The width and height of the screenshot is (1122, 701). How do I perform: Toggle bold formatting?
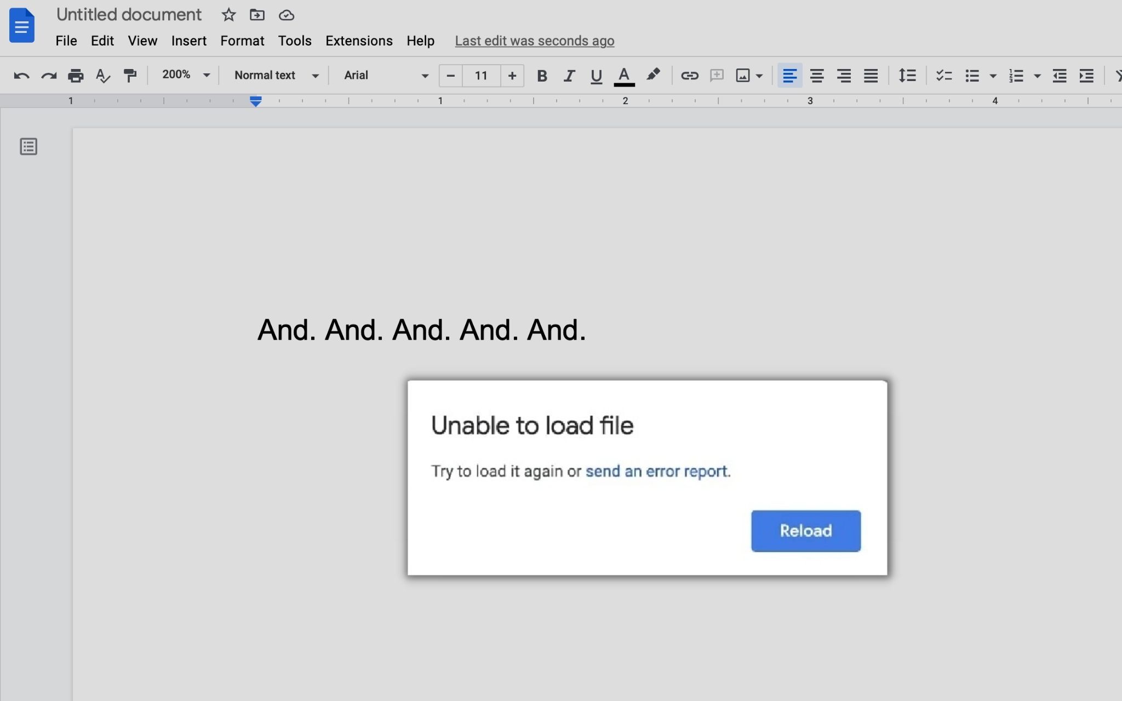(542, 76)
